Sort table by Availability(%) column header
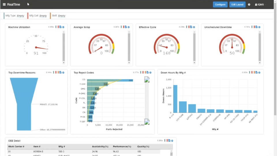 tap(100, 146)
